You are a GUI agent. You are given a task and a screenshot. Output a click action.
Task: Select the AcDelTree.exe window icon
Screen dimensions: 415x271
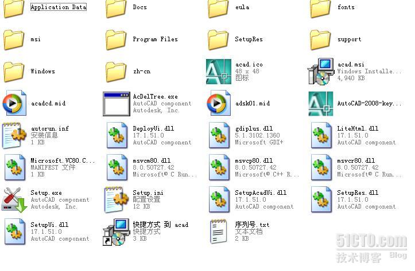click(x=117, y=104)
